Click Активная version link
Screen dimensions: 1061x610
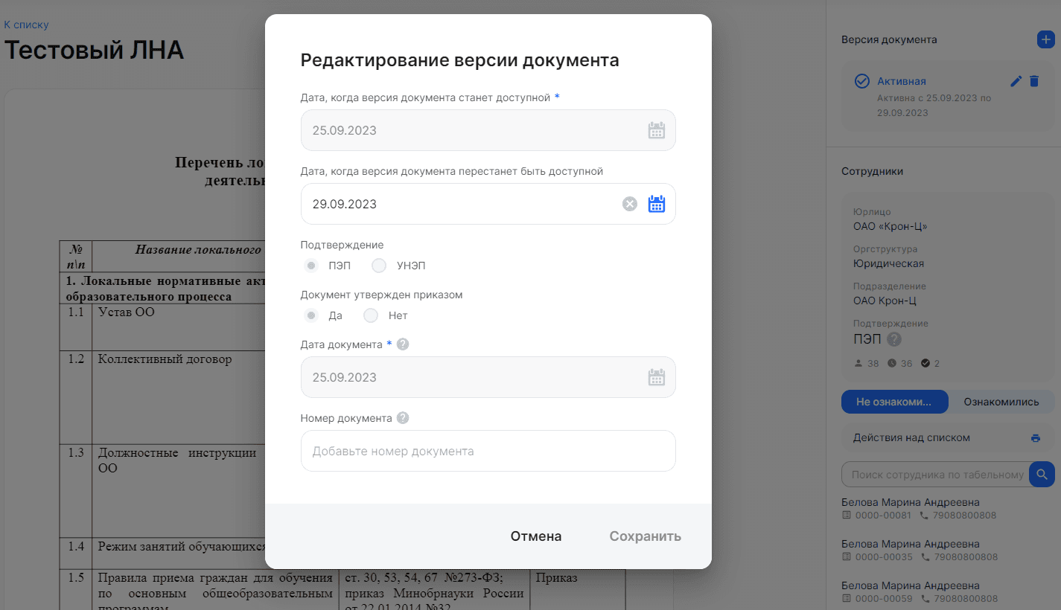[x=902, y=81]
